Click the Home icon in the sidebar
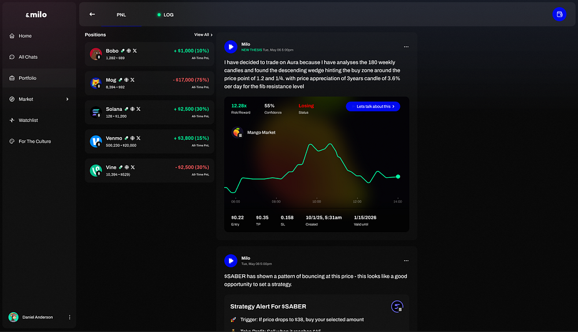Viewport: 578px width, 332px height. 12,36
